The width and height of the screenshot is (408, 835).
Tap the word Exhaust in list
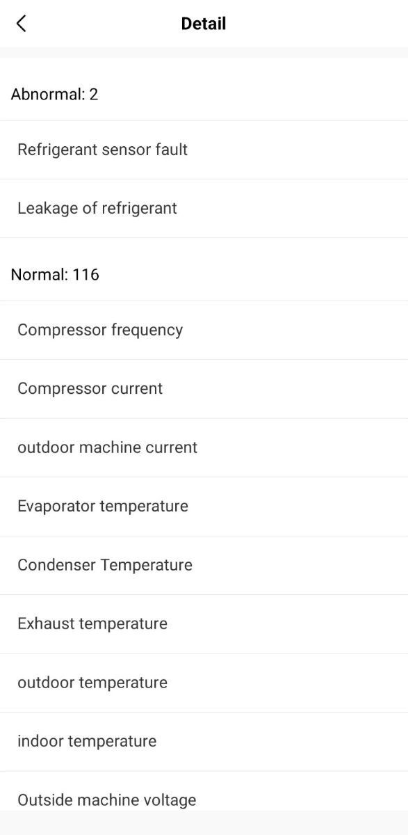[46, 624]
